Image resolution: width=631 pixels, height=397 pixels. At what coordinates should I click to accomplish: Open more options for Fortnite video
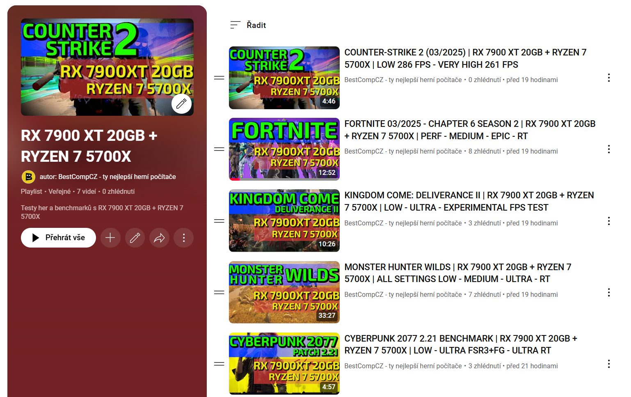(609, 149)
